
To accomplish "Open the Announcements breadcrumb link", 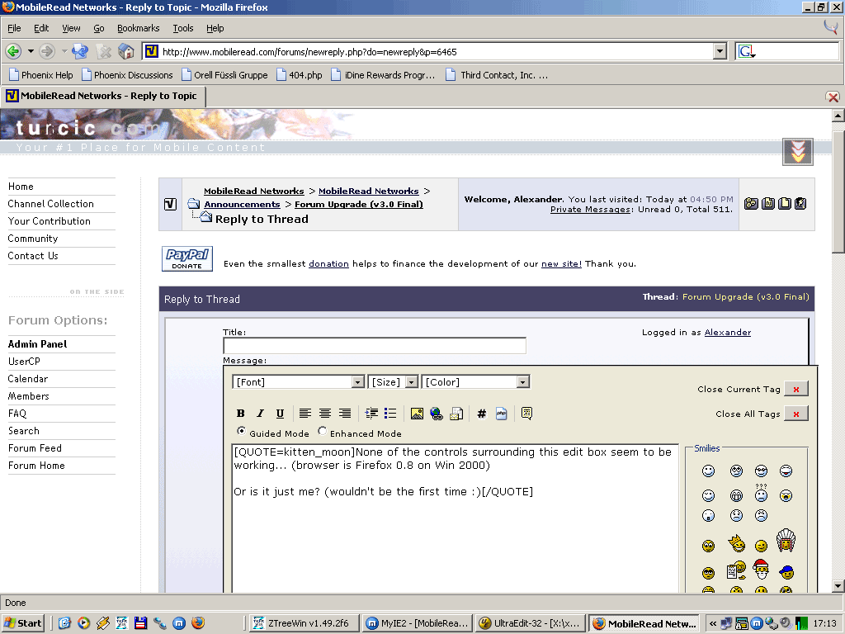I will pyautogui.click(x=242, y=205).
